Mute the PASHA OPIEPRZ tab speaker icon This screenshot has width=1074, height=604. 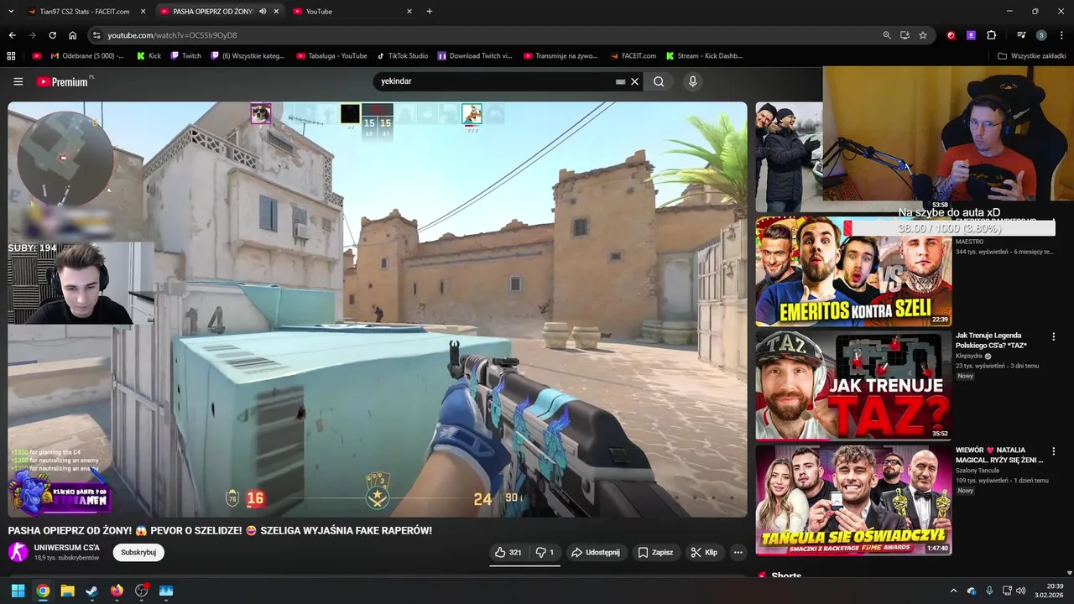[263, 12]
